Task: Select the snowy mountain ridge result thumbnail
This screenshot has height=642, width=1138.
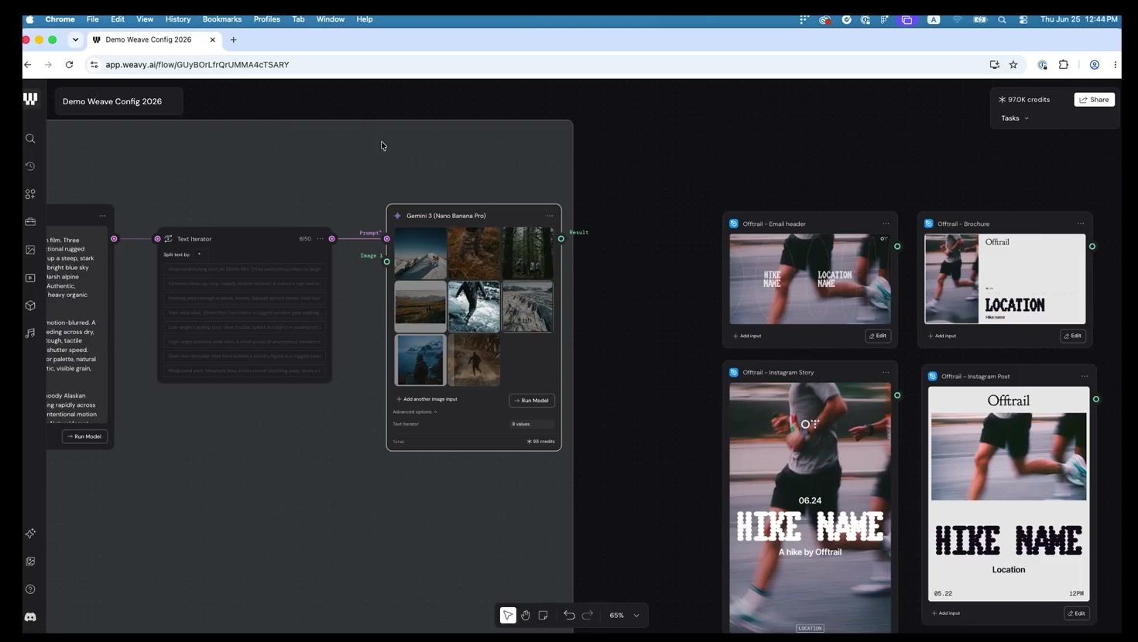Action: (x=420, y=253)
